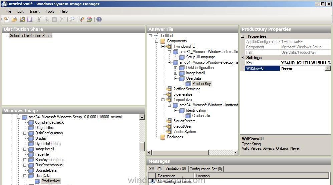Collapse the Components node in Answer File

156,41
